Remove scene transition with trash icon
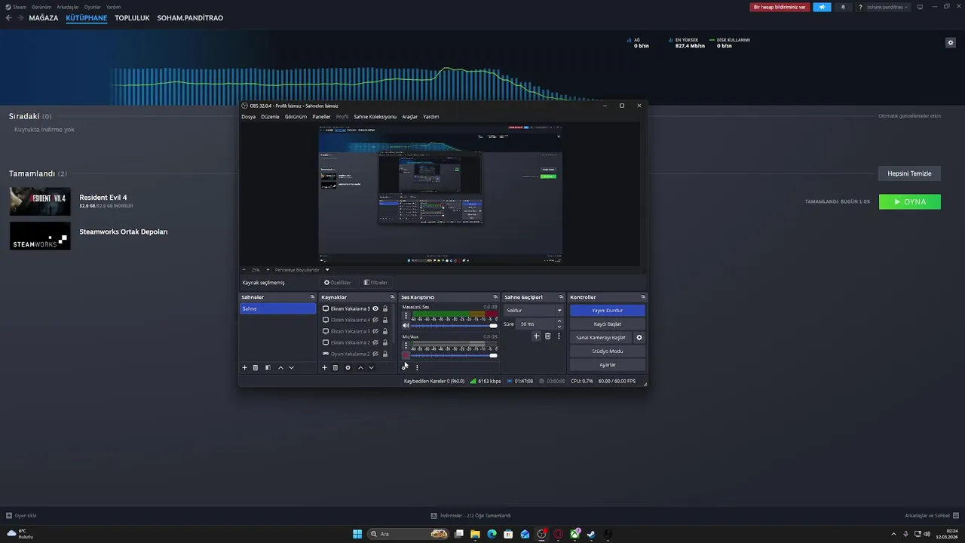 tap(547, 336)
